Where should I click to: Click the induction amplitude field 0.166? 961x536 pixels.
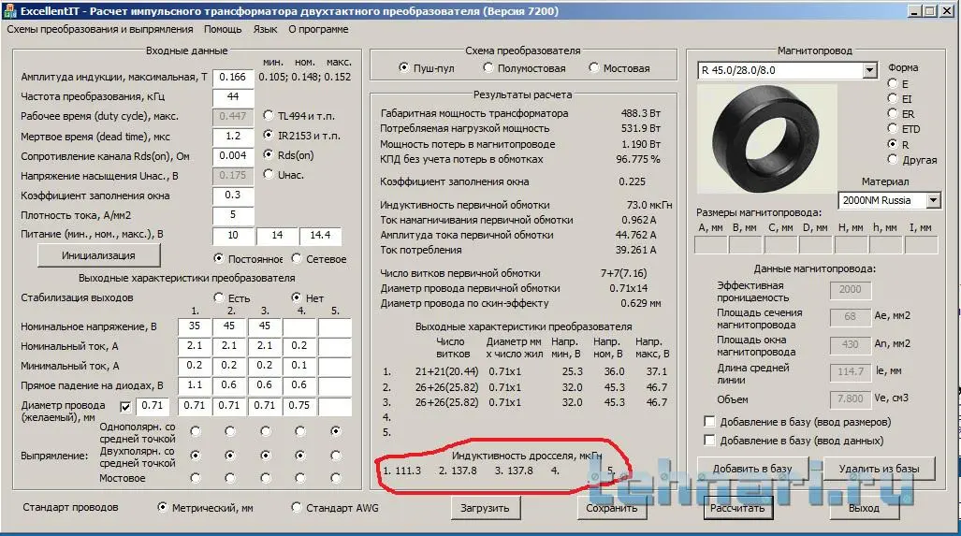point(233,78)
